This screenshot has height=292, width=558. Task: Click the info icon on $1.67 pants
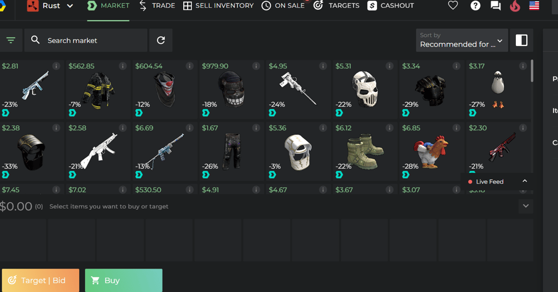[256, 128]
